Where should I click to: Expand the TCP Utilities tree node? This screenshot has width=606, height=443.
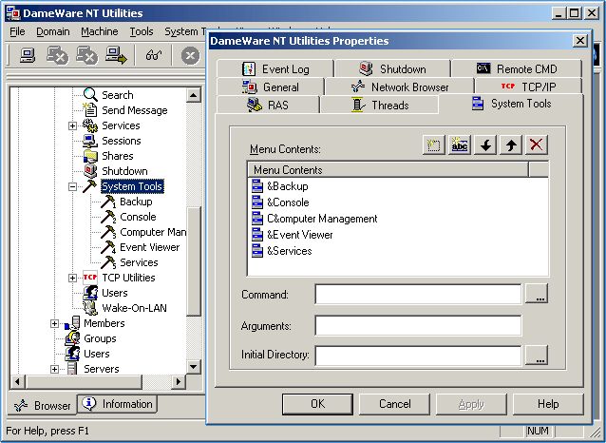point(72,278)
